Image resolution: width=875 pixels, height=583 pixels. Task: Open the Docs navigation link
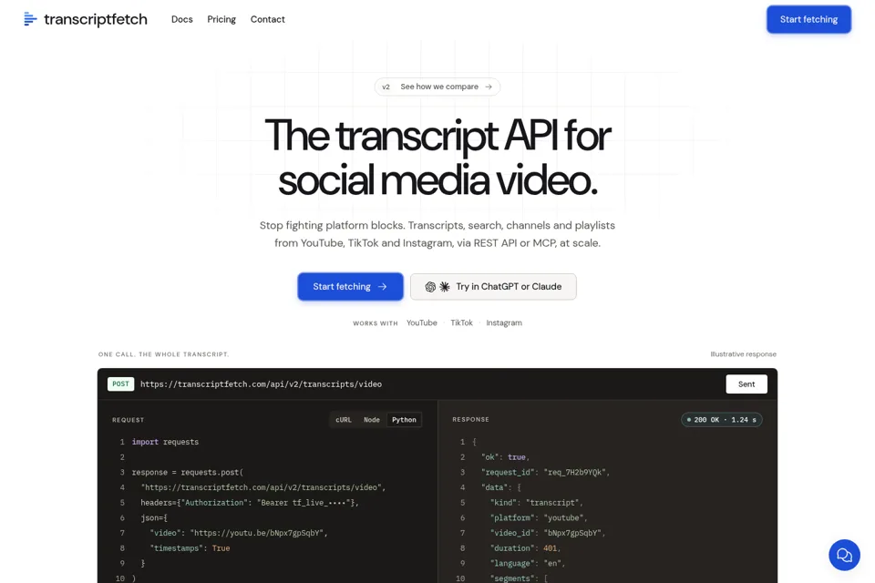[x=182, y=19]
